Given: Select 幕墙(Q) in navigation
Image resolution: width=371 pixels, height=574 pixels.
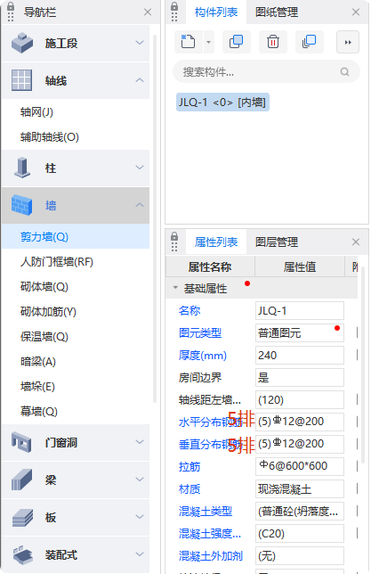Looking at the screenshot, I should (76, 412).
